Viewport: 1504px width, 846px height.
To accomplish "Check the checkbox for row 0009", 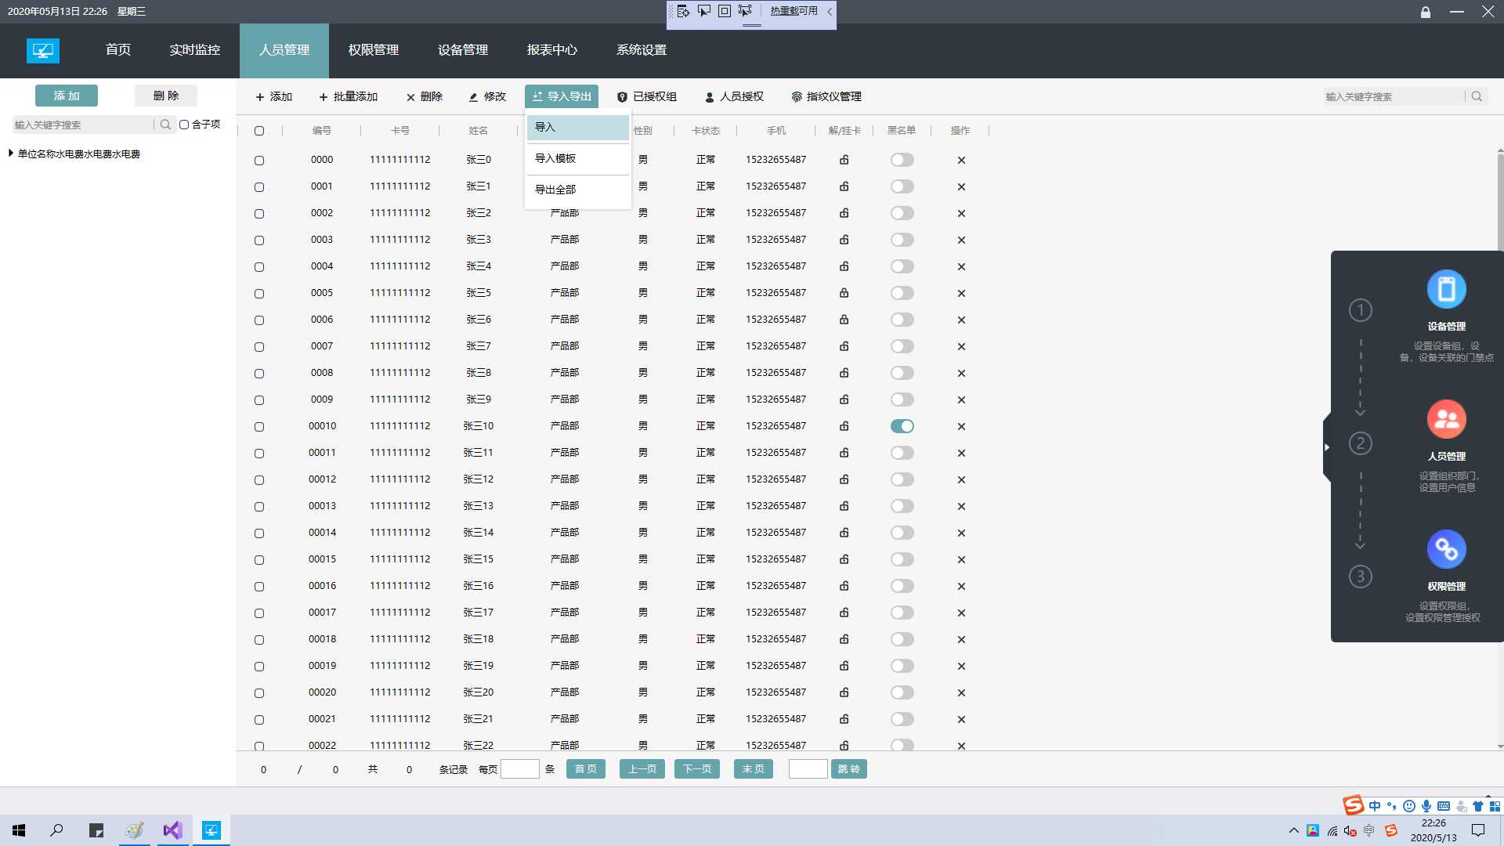I will click(259, 400).
